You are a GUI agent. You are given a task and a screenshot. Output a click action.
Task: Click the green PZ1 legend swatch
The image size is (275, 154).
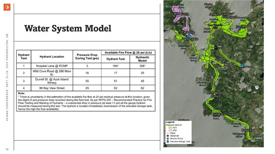pyautogui.click(x=170, y=128)
